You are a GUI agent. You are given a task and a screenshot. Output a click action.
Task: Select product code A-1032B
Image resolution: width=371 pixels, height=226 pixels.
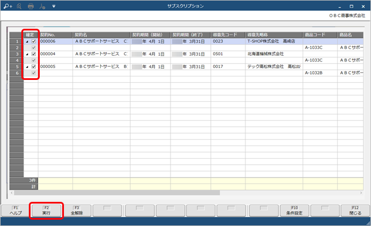[x=320, y=73]
